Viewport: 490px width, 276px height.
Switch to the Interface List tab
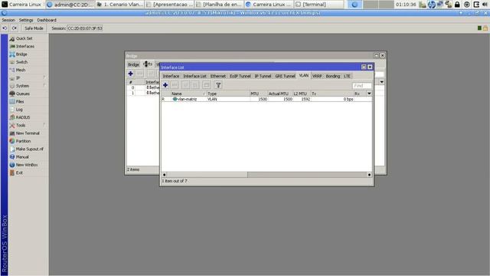[194, 76]
